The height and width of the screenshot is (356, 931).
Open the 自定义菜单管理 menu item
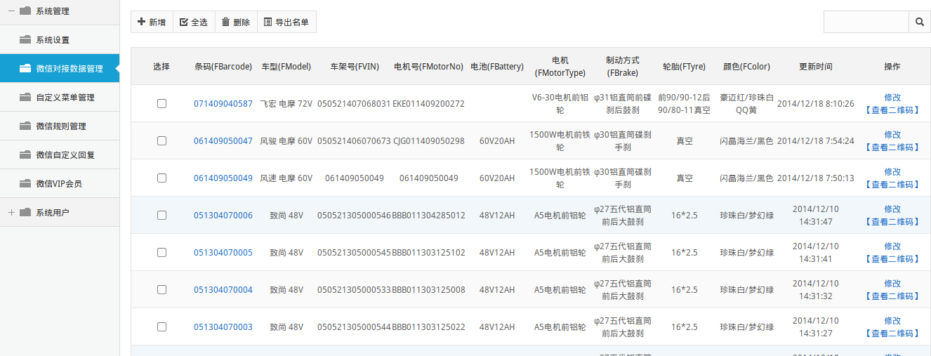click(60, 98)
